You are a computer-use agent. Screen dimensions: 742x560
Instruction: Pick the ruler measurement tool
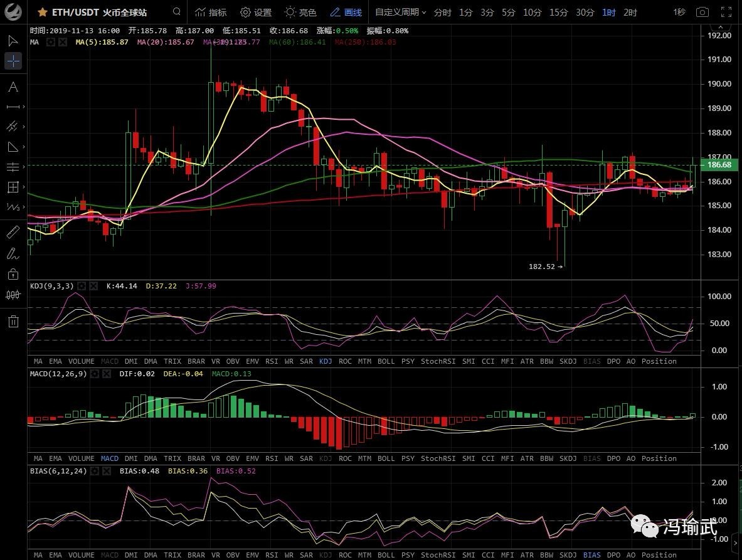(13, 233)
